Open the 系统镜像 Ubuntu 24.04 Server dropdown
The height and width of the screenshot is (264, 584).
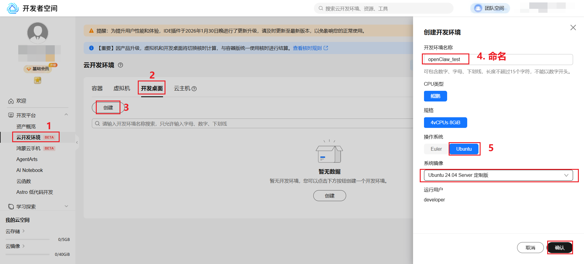pos(498,175)
